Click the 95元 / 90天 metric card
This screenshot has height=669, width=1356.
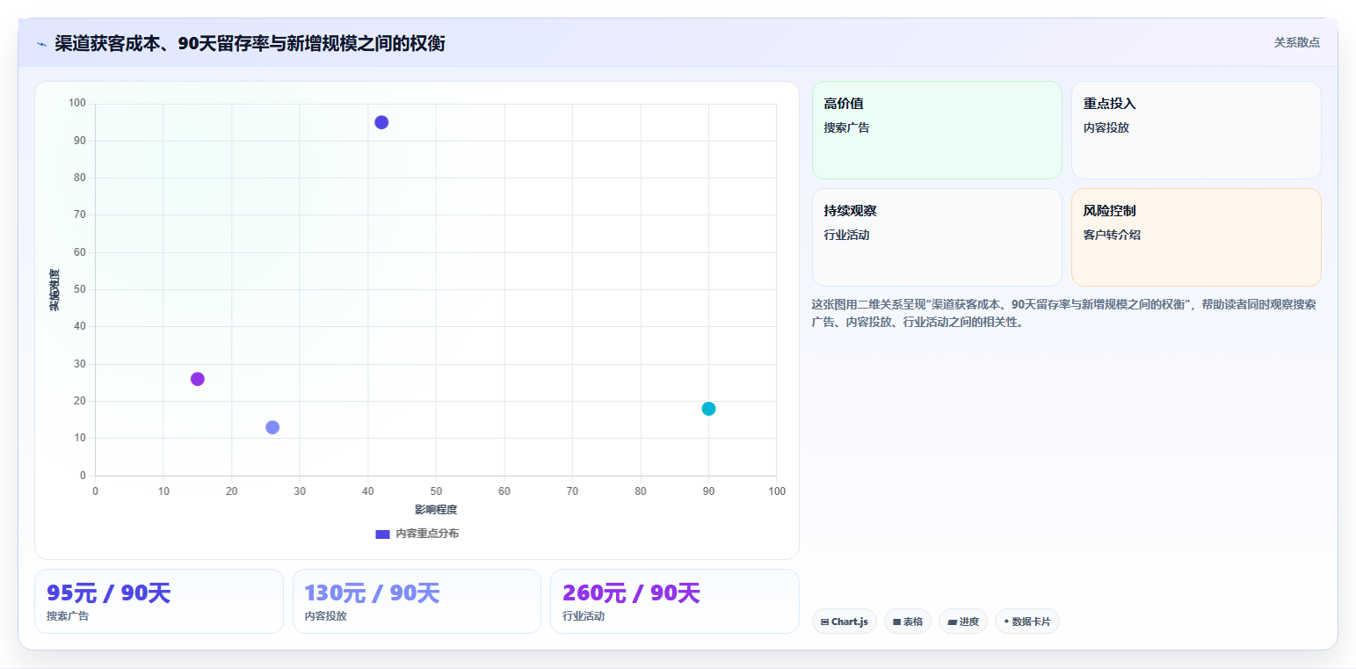(x=159, y=601)
